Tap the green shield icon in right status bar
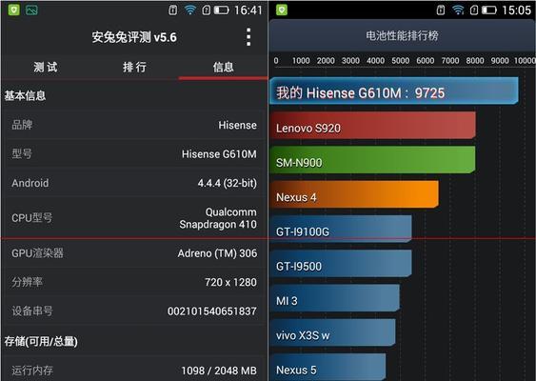The width and height of the screenshot is (536, 381). [x=282, y=10]
